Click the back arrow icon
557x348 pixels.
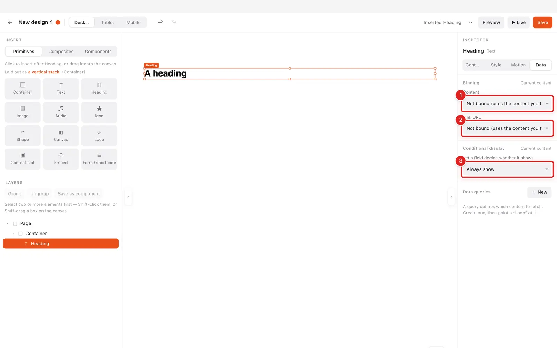click(x=10, y=22)
